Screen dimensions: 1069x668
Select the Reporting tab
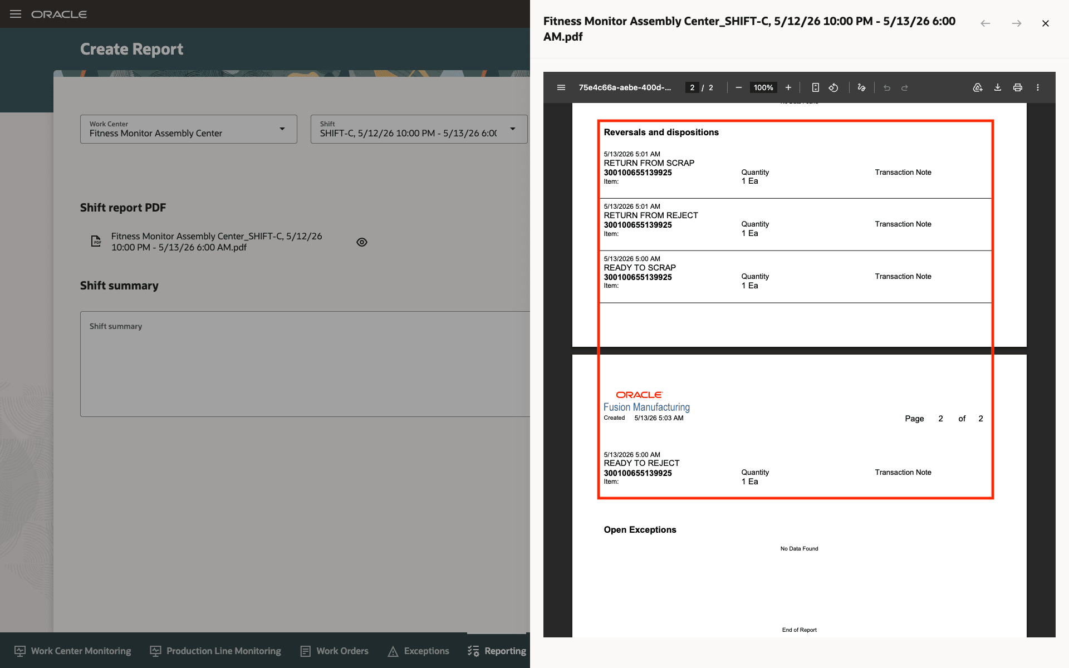tap(497, 651)
